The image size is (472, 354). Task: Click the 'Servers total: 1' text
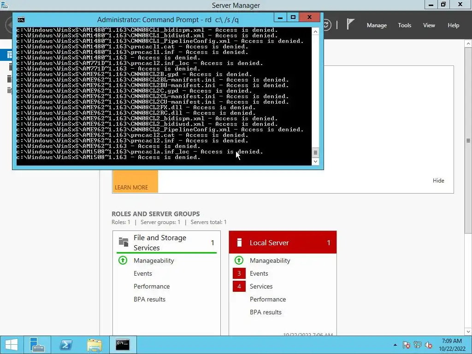coord(209,222)
